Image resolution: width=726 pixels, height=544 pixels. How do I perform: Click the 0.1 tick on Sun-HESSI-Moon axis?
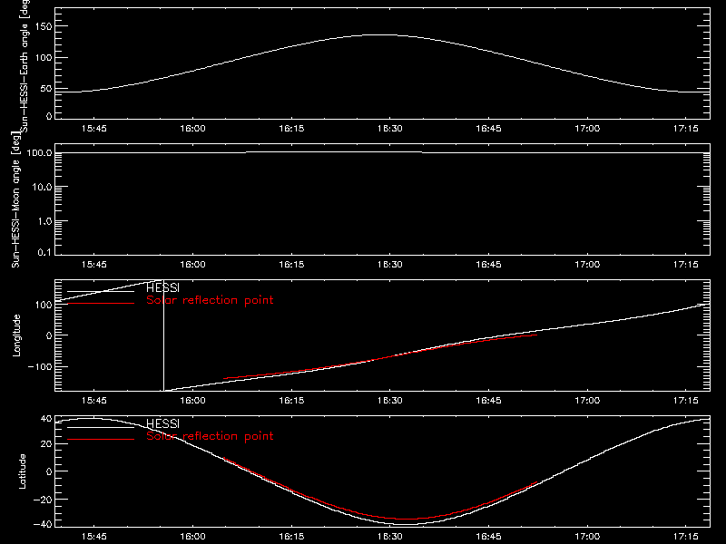(46, 252)
